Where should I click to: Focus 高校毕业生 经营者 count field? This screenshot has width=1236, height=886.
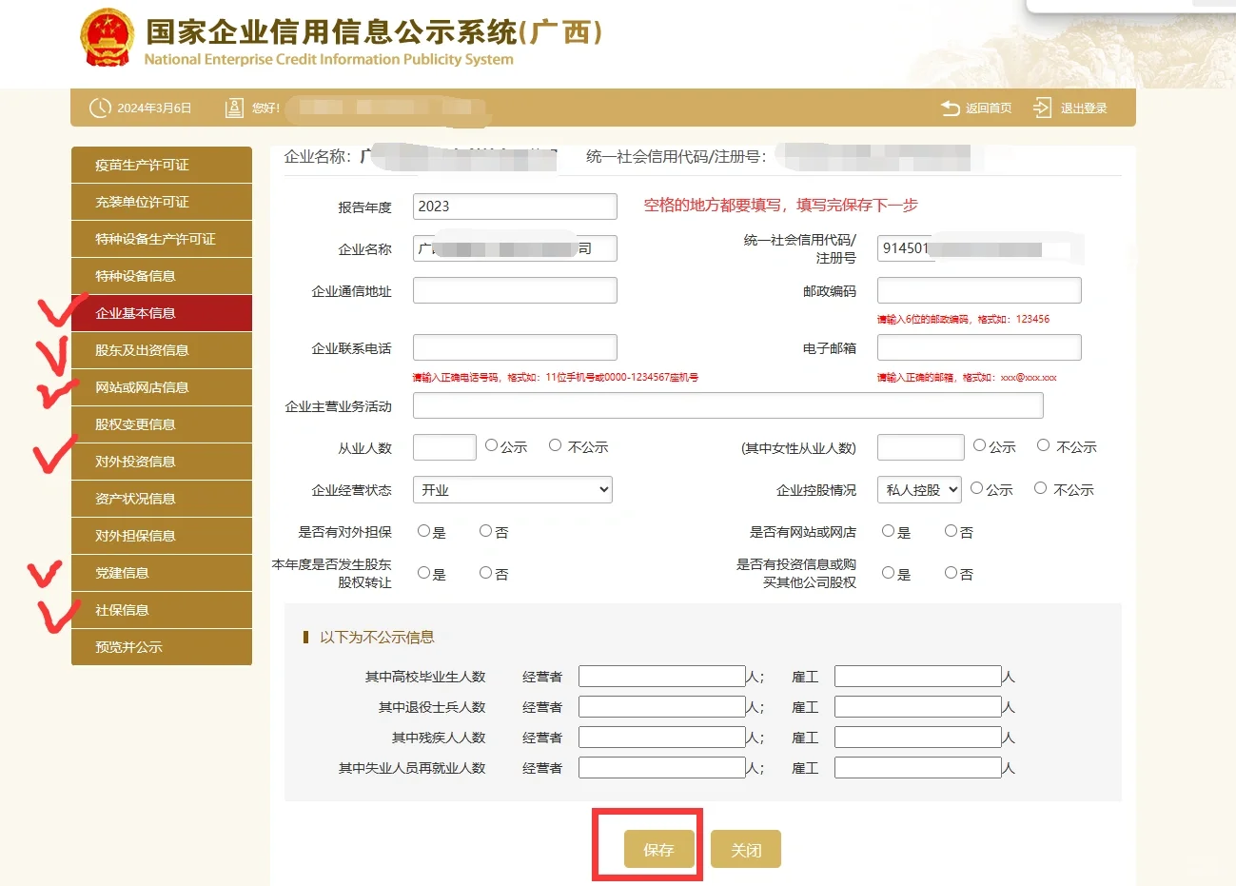(662, 677)
